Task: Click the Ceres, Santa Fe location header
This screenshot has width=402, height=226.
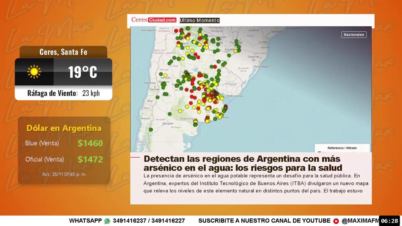Action: (63, 52)
